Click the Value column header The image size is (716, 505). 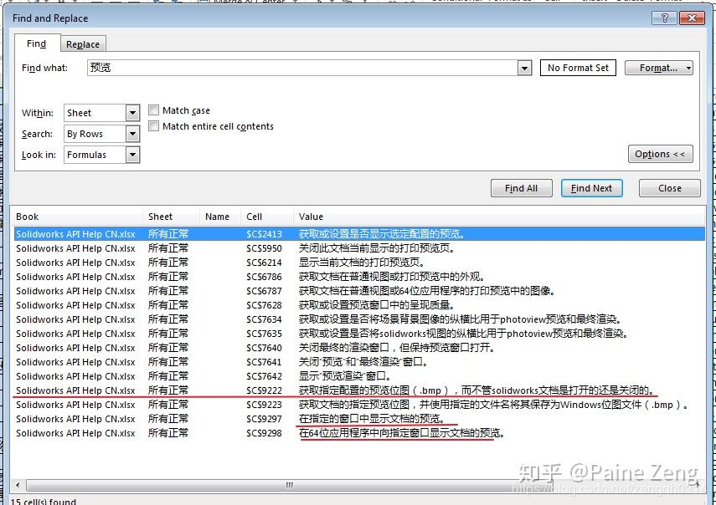pyautogui.click(x=499, y=217)
